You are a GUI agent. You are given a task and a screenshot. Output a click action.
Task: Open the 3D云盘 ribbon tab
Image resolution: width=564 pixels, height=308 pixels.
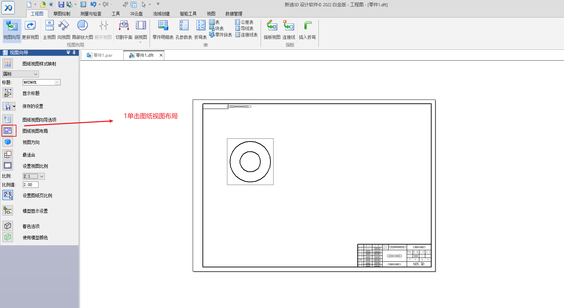coord(136,14)
